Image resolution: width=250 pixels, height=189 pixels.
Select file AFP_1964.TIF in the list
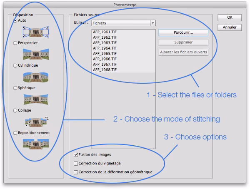pyautogui.click(x=123, y=48)
